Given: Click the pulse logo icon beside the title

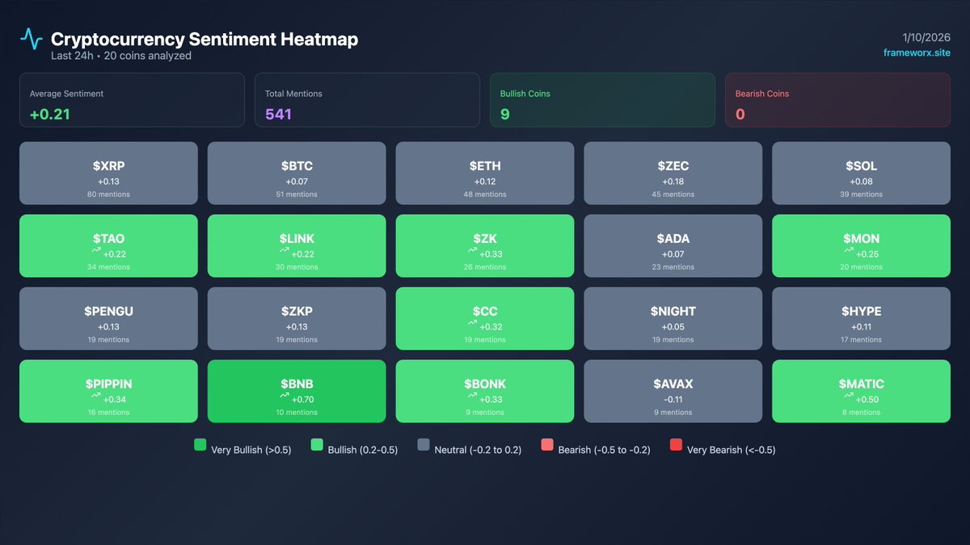Looking at the screenshot, I should 32,39.
